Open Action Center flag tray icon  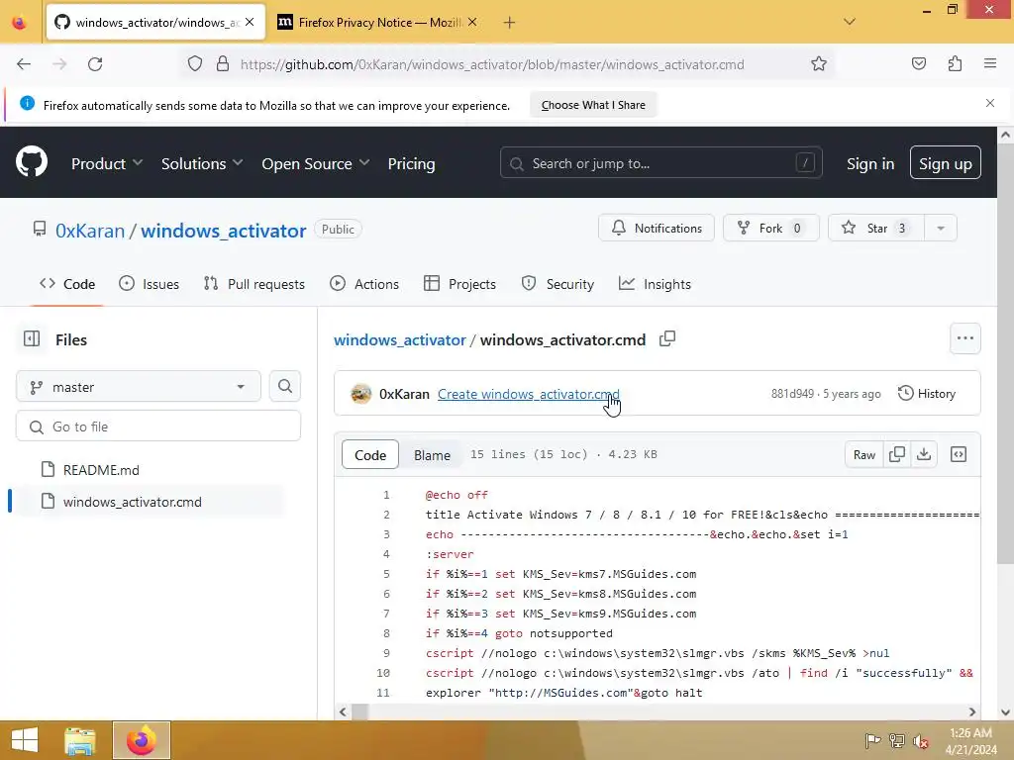(872, 741)
